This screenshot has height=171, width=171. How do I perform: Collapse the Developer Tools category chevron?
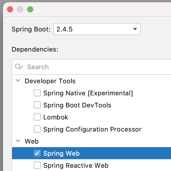click(x=18, y=81)
